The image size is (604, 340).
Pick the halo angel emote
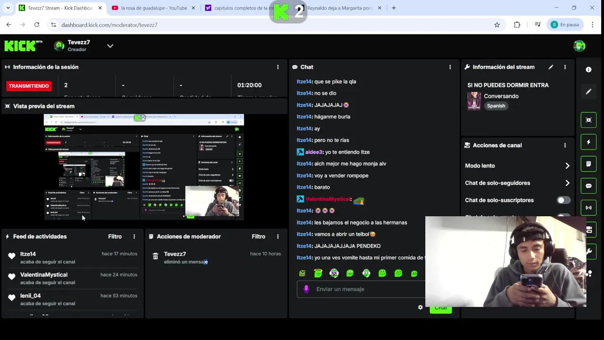coord(318,273)
